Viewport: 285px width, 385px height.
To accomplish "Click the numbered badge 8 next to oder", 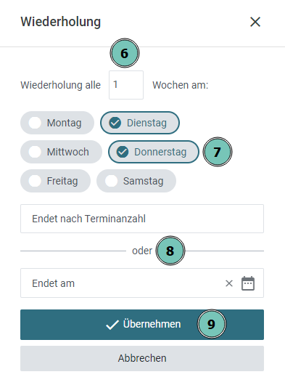I will (x=170, y=251).
